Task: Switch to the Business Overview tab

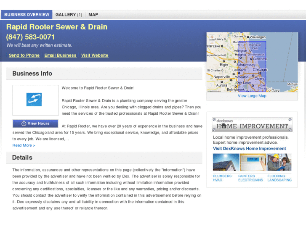Action: point(27,15)
